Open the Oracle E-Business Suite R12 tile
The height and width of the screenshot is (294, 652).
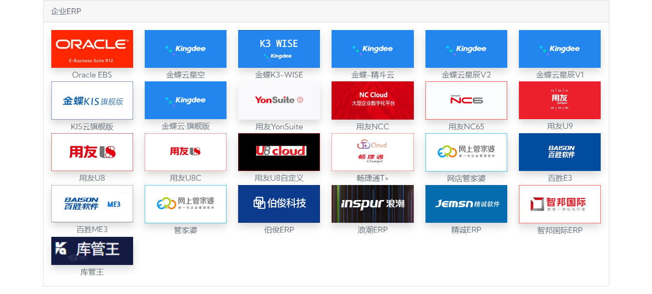point(92,49)
